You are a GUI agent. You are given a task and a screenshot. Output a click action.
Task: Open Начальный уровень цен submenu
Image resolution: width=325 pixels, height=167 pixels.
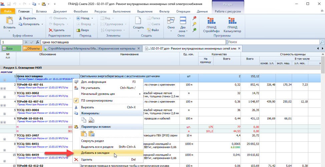(x=108, y=94)
